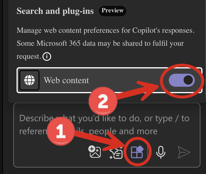Click the info icon after "request."
The width and height of the screenshot is (206, 174).
[x=47, y=56]
